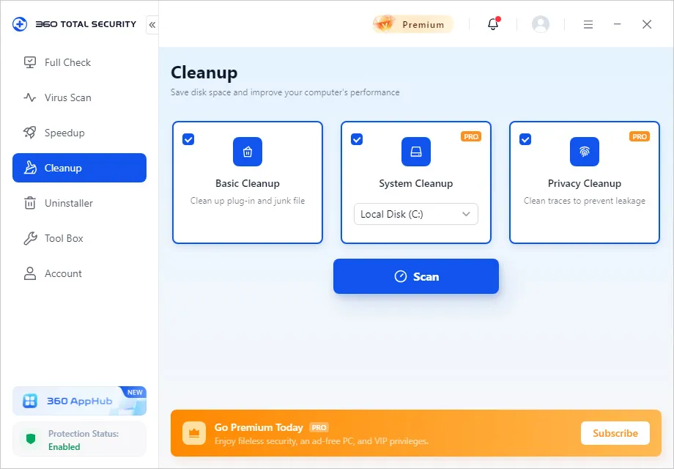Minimize the window

(618, 24)
